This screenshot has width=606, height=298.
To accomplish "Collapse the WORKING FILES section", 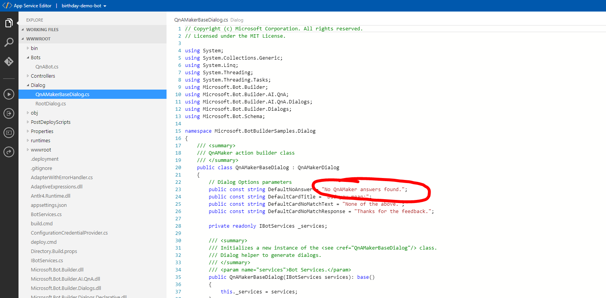I will tap(22, 30).
